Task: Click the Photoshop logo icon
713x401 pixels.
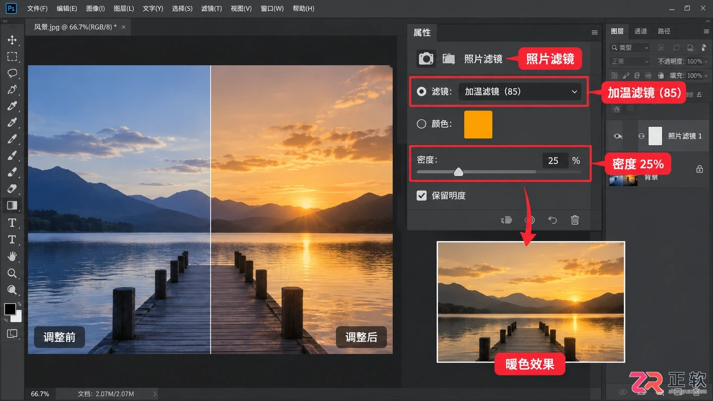Action: coord(10,8)
